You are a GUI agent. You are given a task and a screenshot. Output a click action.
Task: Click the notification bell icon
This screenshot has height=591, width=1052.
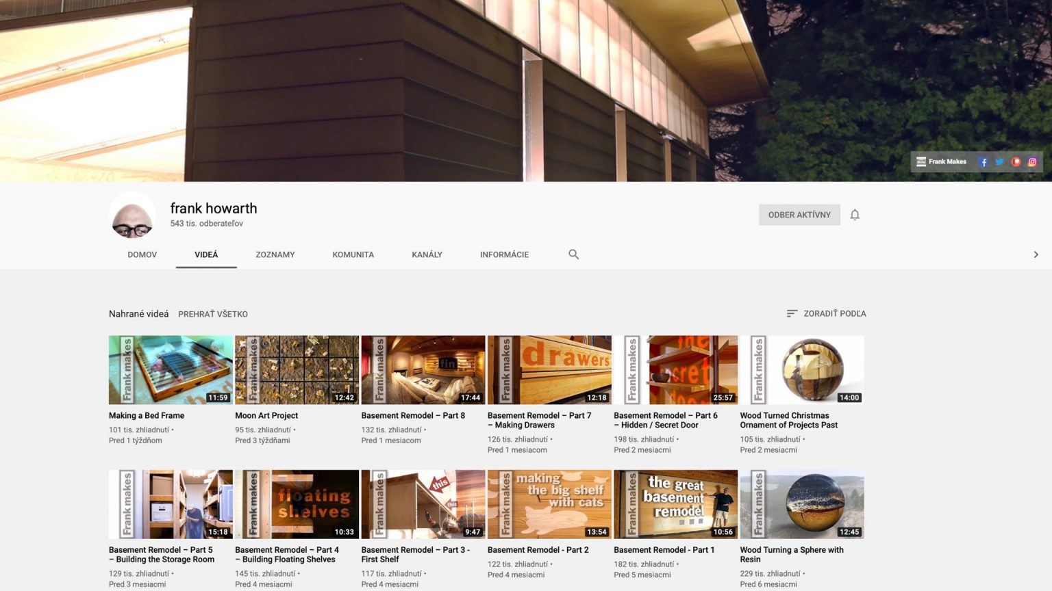pyautogui.click(x=855, y=215)
